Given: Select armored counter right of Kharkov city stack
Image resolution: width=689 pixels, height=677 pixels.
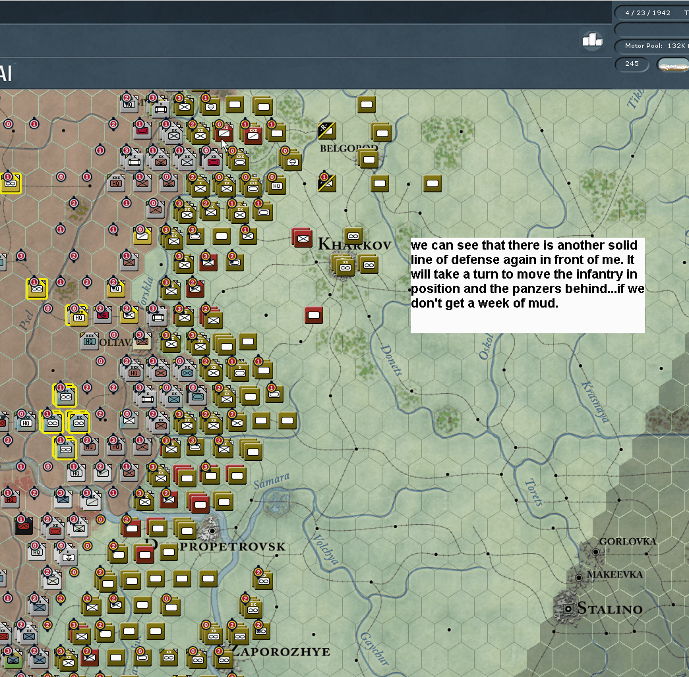Looking at the screenshot, I should click(x=369, y=265).
